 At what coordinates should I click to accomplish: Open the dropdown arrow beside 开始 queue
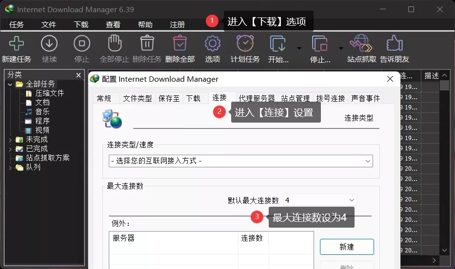pyautogui.click(x=299, y=48)
